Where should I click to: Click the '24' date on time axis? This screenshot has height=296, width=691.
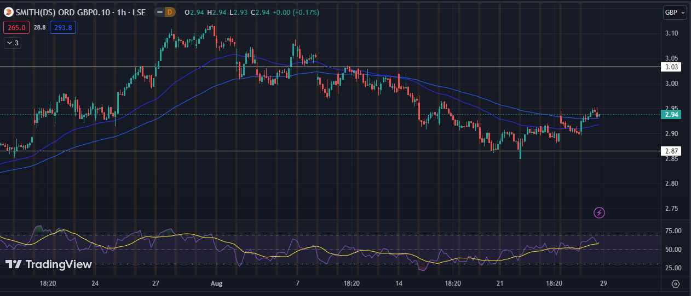[95, 283]
